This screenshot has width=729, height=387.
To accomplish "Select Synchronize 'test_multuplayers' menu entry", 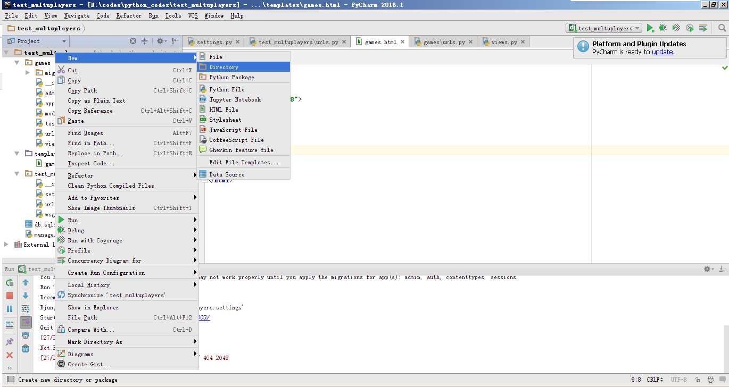I will pos(127,295).
